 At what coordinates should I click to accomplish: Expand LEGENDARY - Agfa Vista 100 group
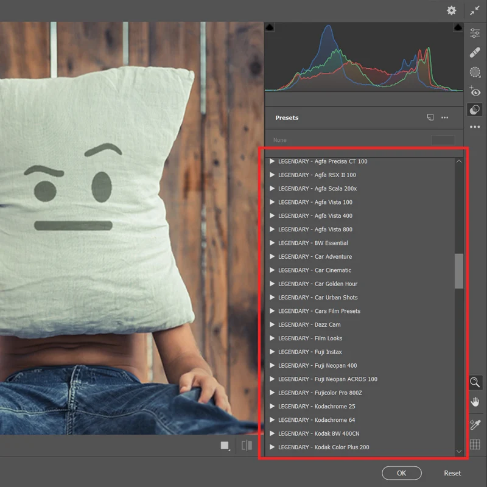pyautogui.click(x=272, y=202)
